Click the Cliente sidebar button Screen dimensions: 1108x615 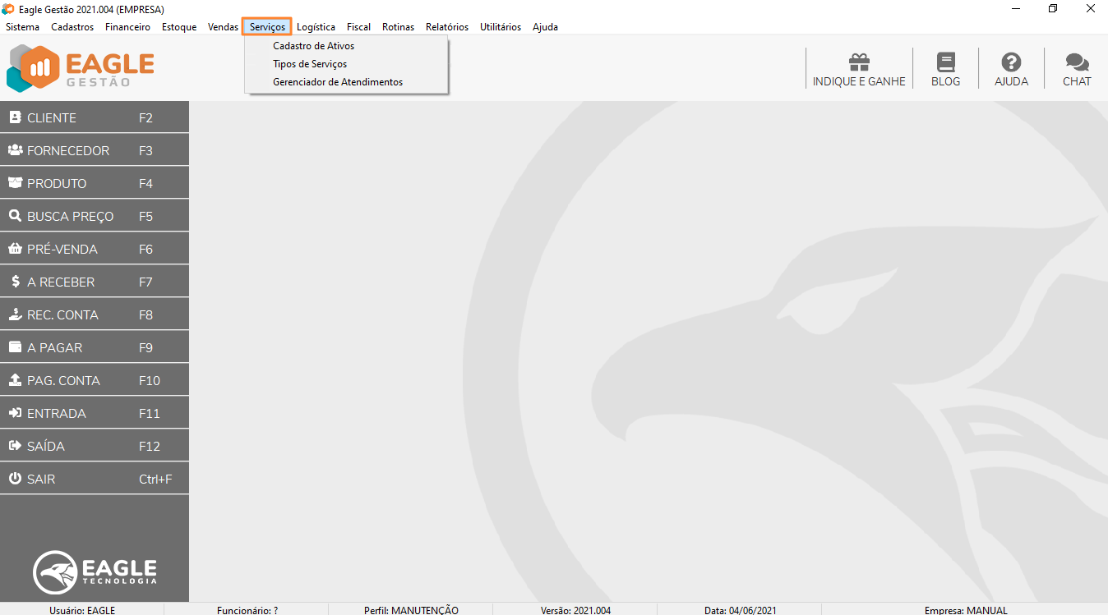point(94,117)
